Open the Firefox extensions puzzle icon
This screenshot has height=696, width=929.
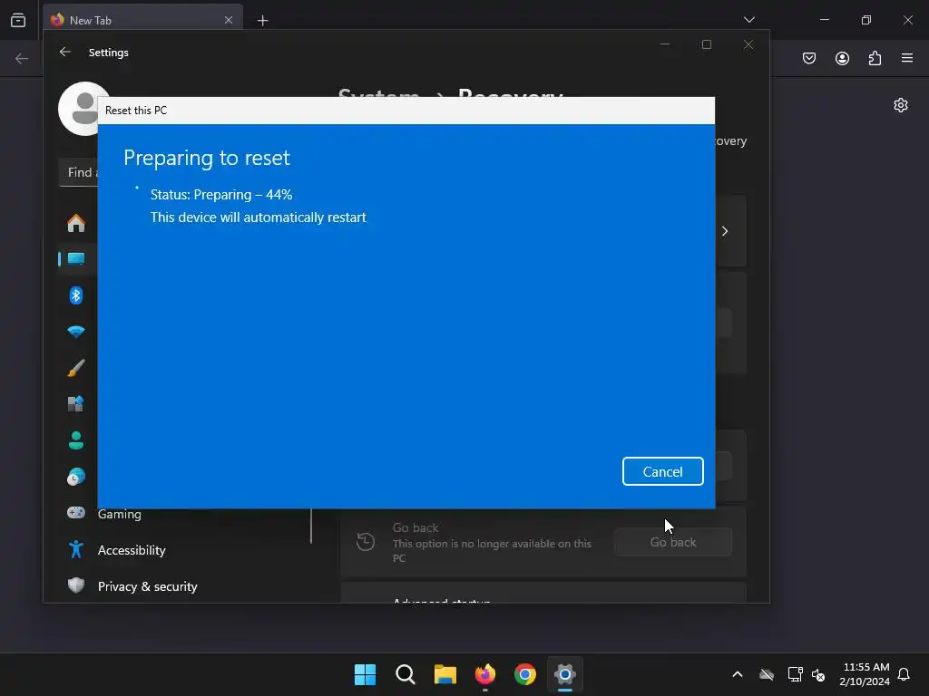pos(875,58)
